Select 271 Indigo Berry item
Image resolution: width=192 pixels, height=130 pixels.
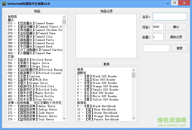pyautogui.click(x=32, y=109)
